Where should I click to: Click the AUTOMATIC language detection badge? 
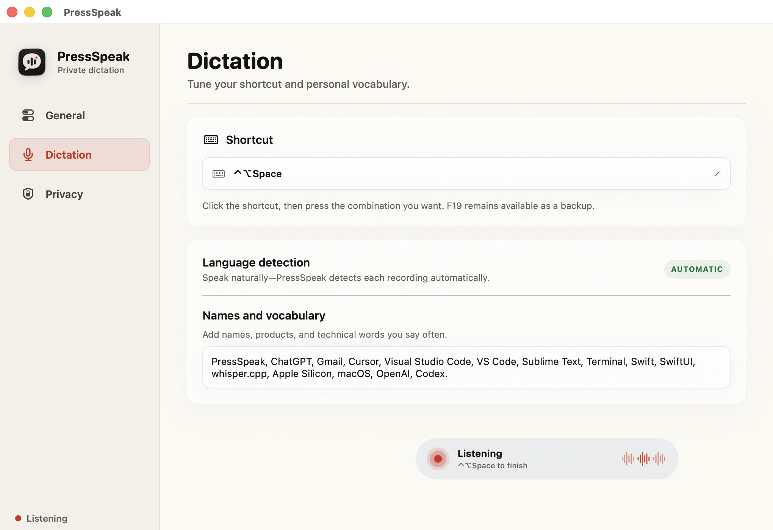pyautogui.click(x=697, y=269)
